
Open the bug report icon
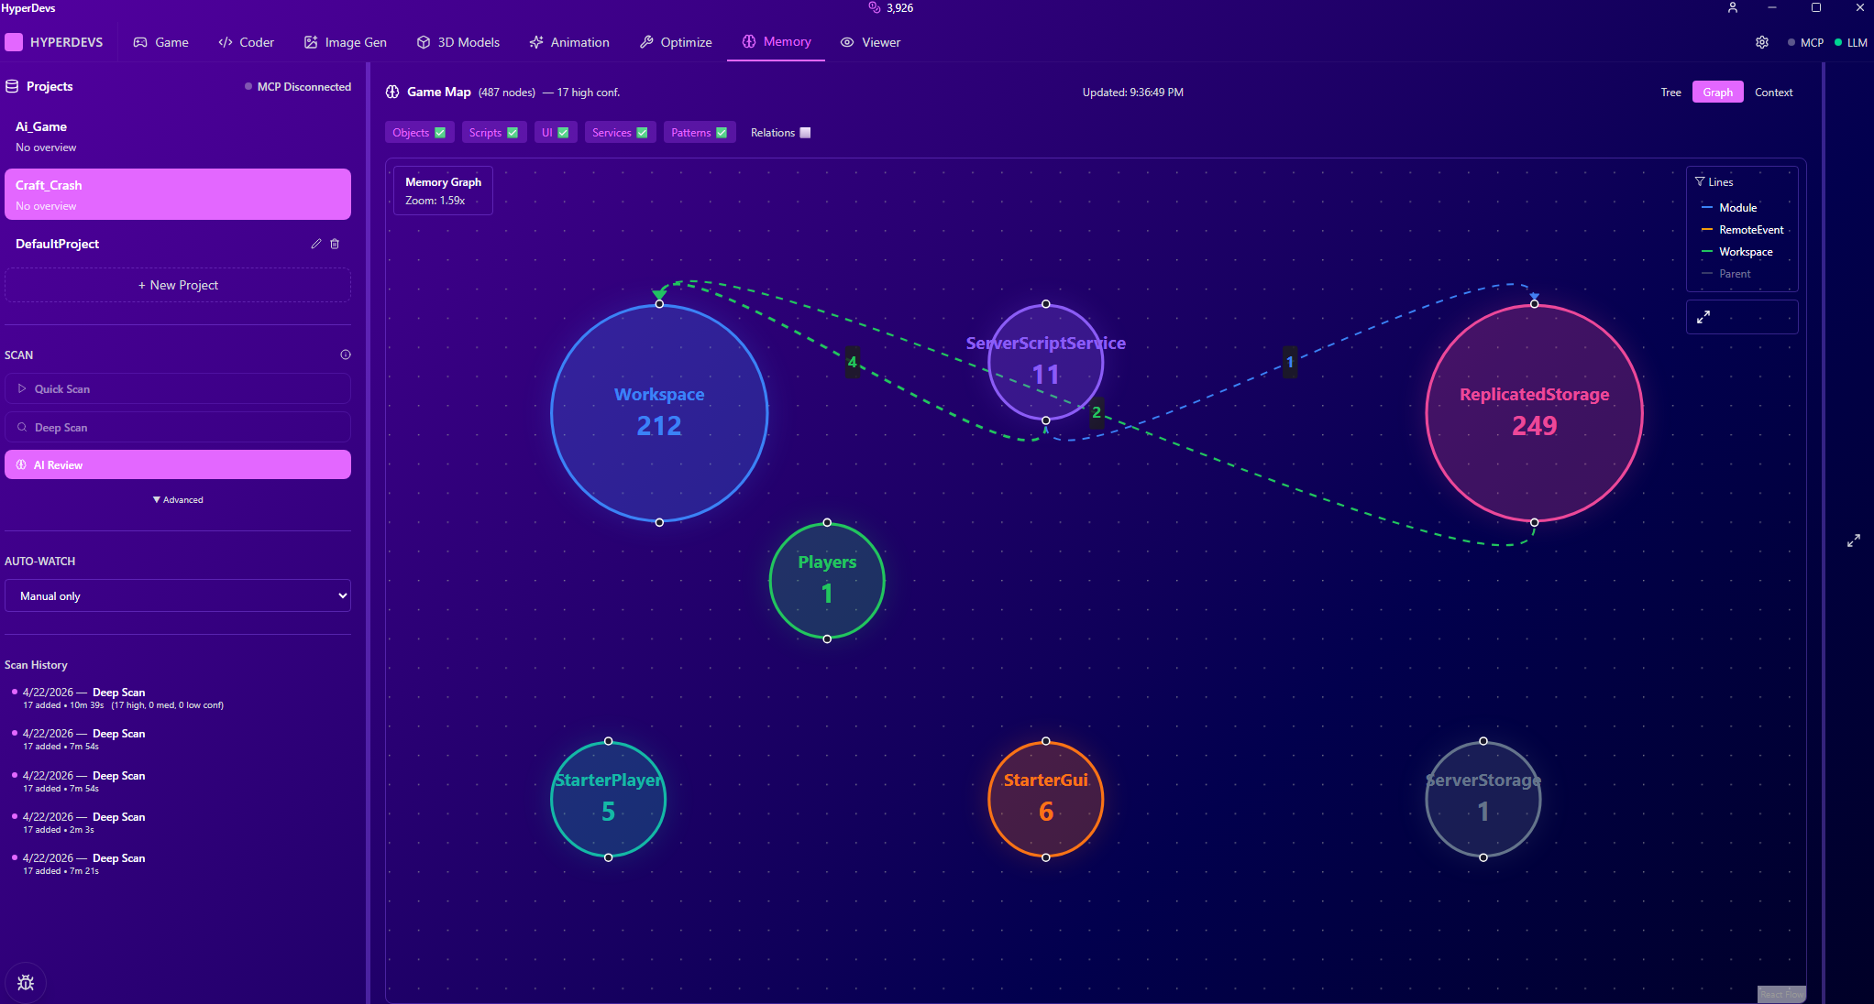click(26, 983)
